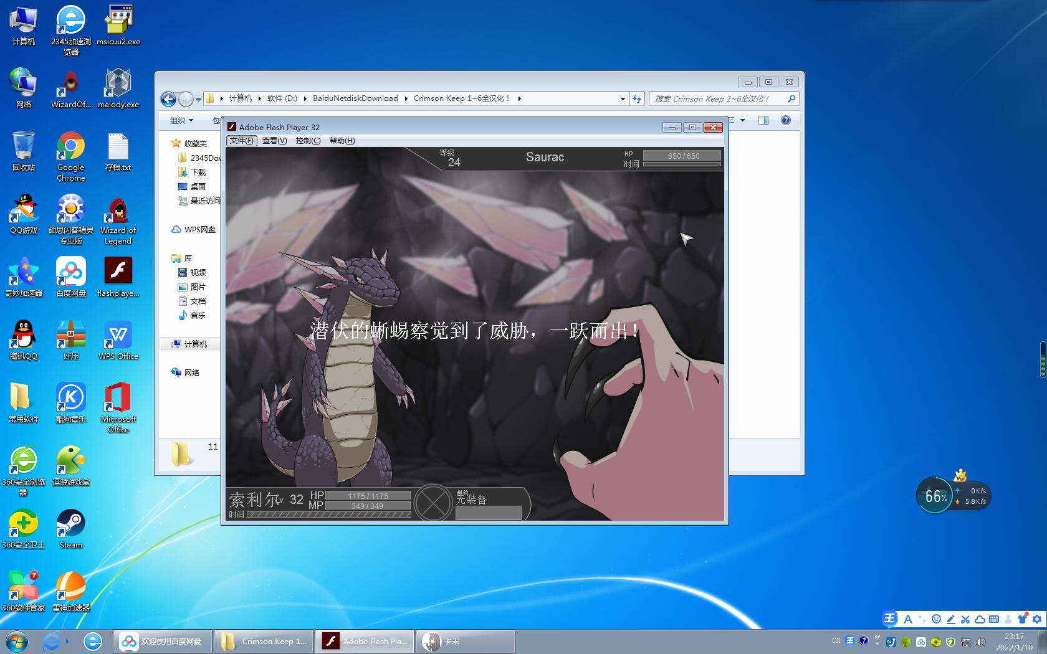Open the 文件(F) menu in Flash Player
This screenshot has height=654, width=1047.
coord(241,141)
